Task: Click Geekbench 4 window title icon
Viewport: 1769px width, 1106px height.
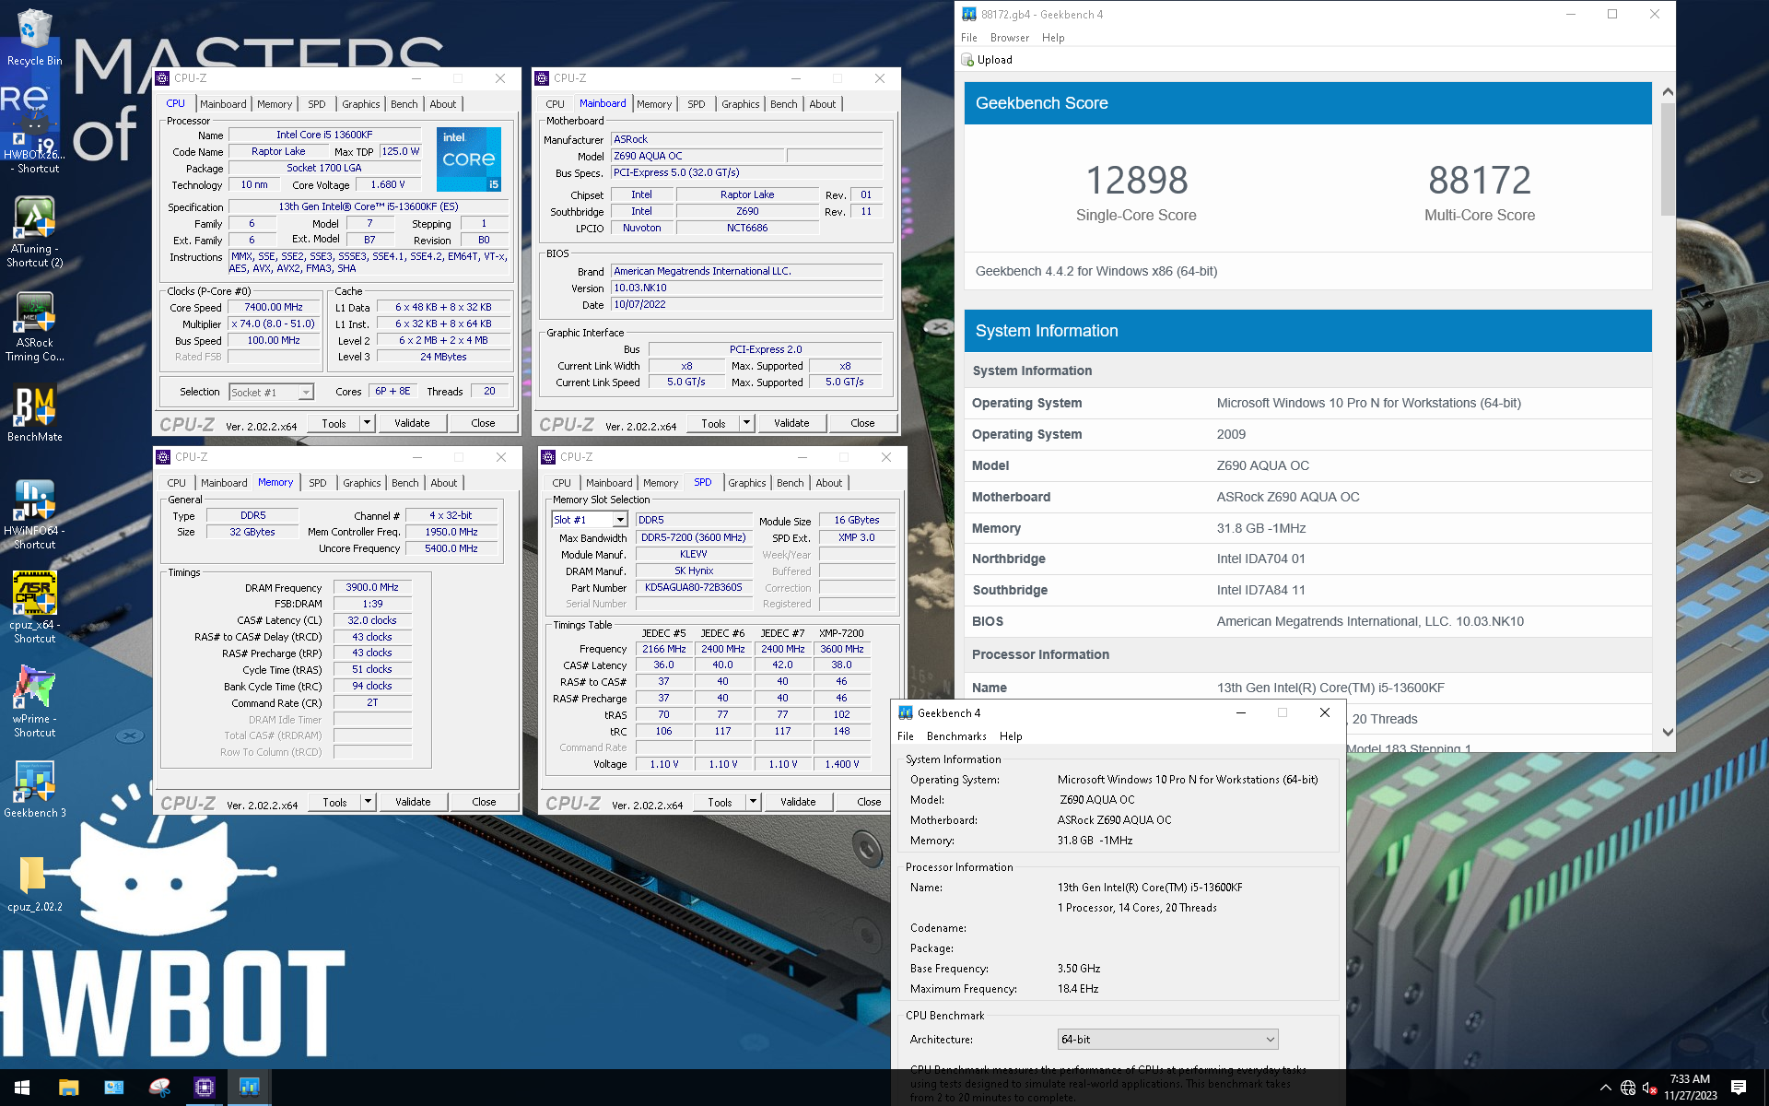Action: (x=906, y=712)
